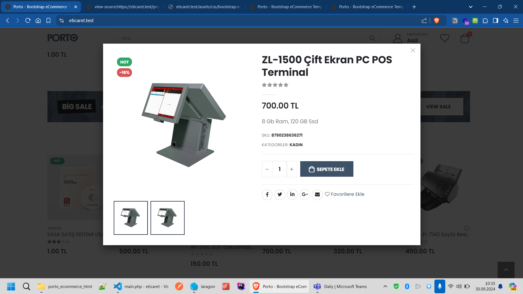This screenshot has width=523, height=294.
Task: Close the active Porto tab
Action: [76, 7]
